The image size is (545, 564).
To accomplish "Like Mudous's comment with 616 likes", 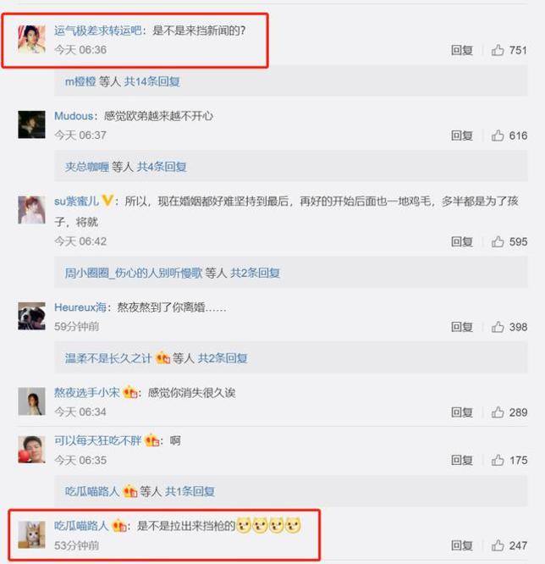I will (498, 135).
